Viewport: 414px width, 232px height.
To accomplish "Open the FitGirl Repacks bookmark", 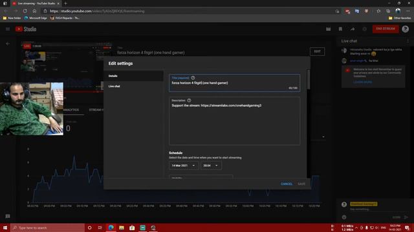I will (65, 18).
